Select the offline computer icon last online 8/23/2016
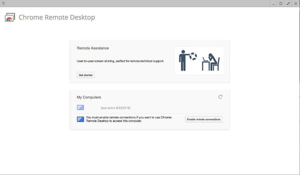The image size is (300, 175). 80,108
